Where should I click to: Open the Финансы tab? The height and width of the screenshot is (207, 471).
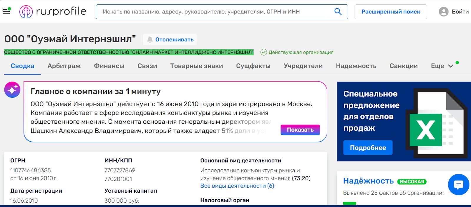[x=109, y=66]
